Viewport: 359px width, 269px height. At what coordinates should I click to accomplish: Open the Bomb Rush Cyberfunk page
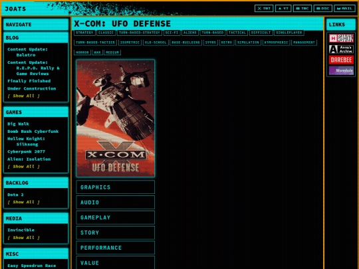(x=33, y=132)
